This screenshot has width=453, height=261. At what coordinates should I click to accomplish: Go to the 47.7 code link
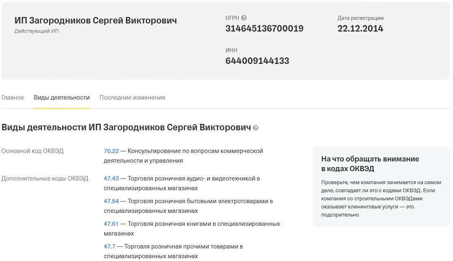(x=110, y=246)
